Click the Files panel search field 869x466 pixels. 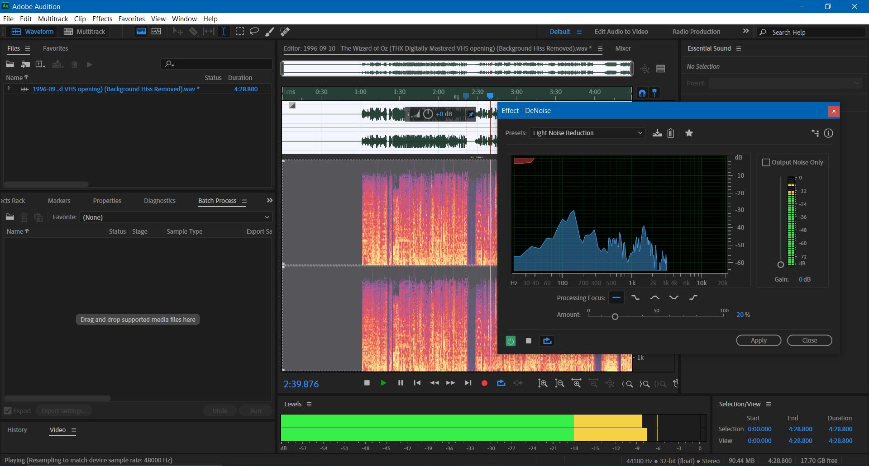coord(216,64)
